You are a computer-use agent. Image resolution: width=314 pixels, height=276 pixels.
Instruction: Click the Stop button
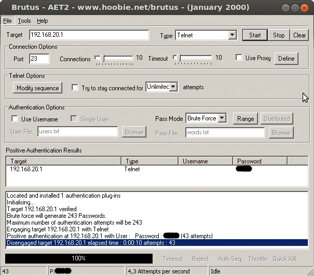click(279, 35)
